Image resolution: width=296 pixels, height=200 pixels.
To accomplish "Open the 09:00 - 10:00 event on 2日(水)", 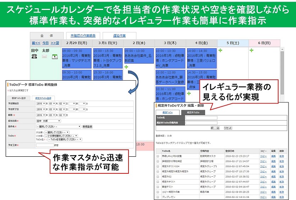I will coord(139,56).
